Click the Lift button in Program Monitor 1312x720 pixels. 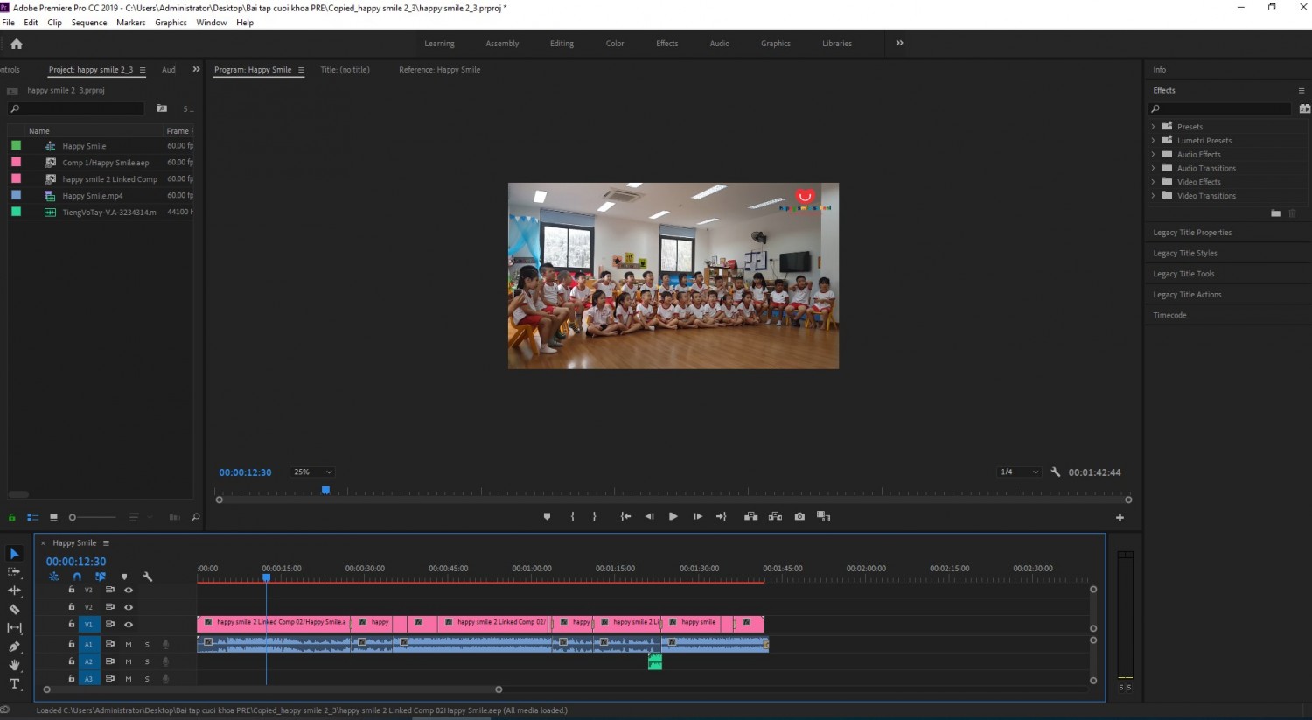[x=750, y=516]
